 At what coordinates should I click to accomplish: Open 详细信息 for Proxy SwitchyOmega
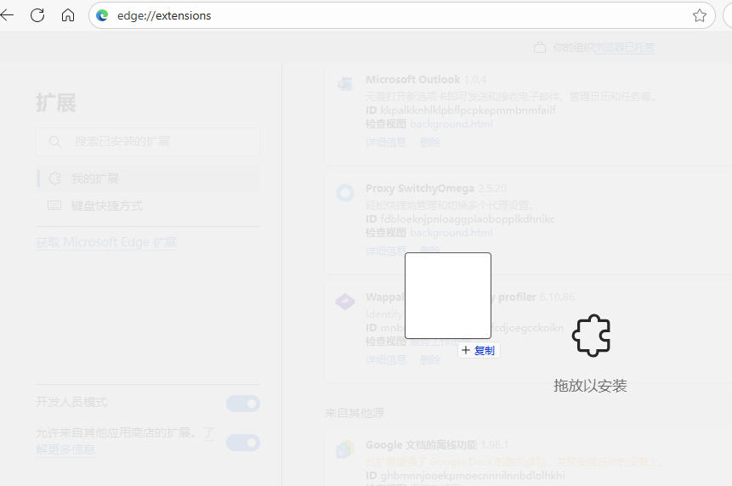coord(386,251)
